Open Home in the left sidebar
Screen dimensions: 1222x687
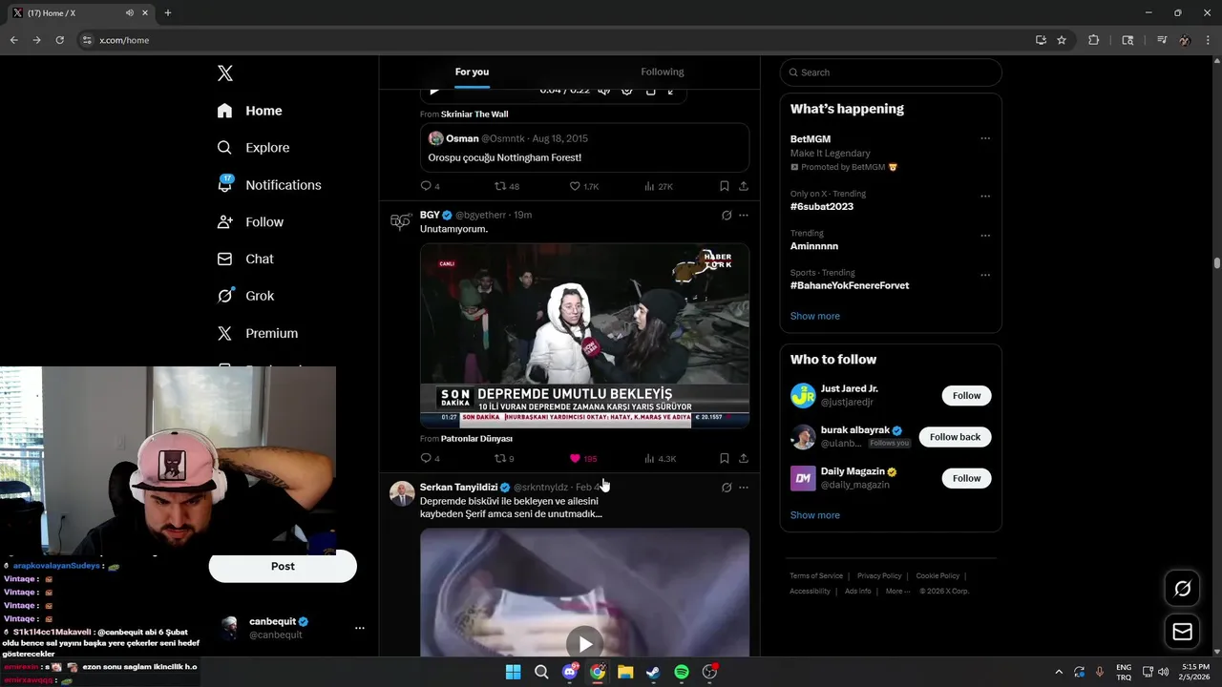click(x=249, y=111)
